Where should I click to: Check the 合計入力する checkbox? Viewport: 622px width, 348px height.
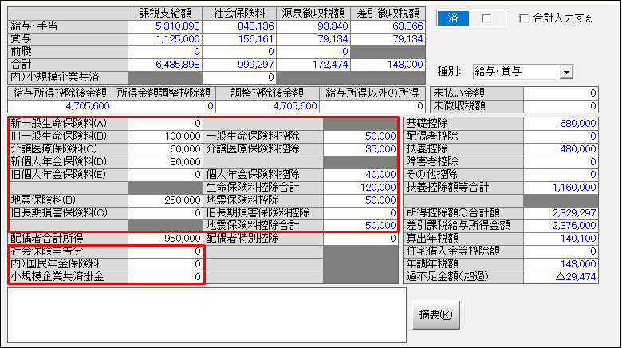point(525,18)
